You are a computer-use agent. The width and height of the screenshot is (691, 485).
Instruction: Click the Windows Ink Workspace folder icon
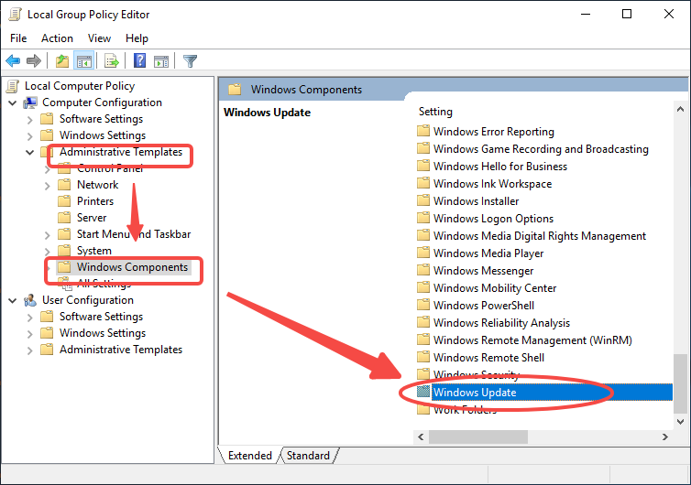[x=423, y=183]
